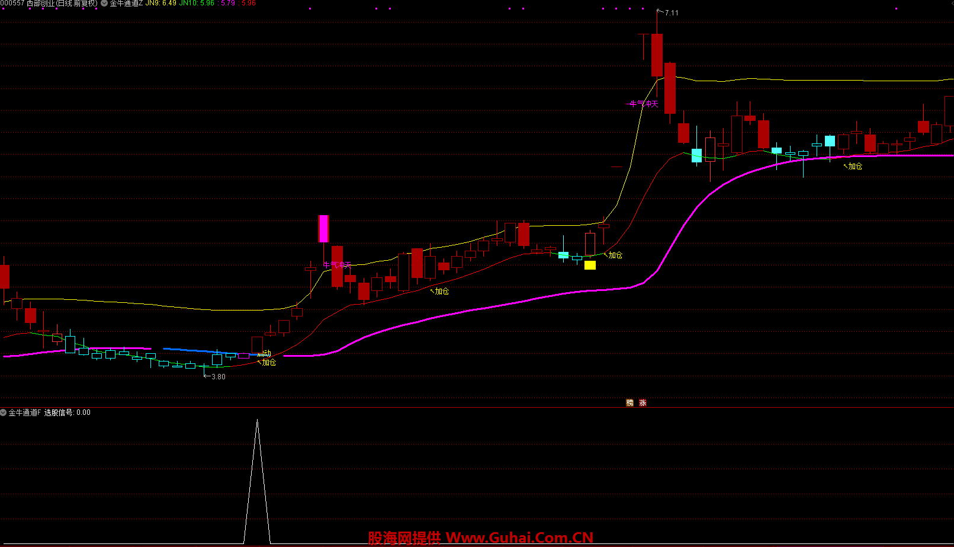Click the 金牛通道F sub-indicator name
The height and width of the screenshot is (547, 954).
tap(25, 412)
